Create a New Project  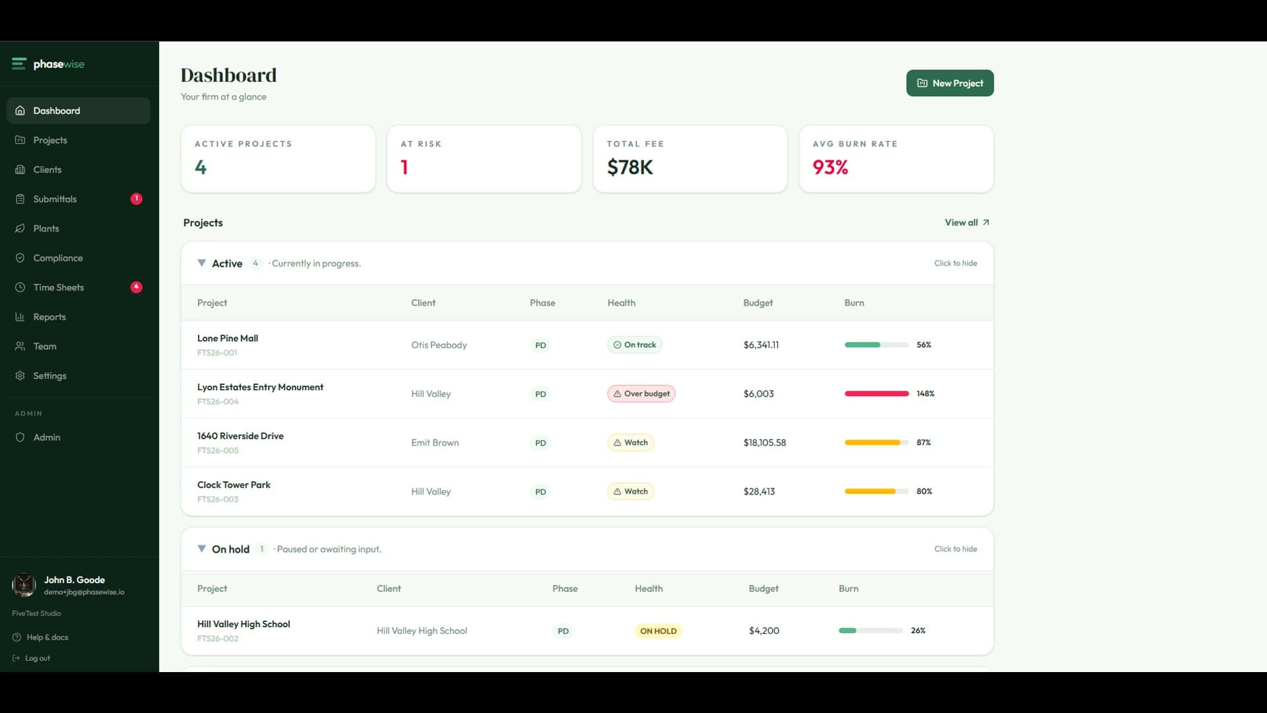950,83
